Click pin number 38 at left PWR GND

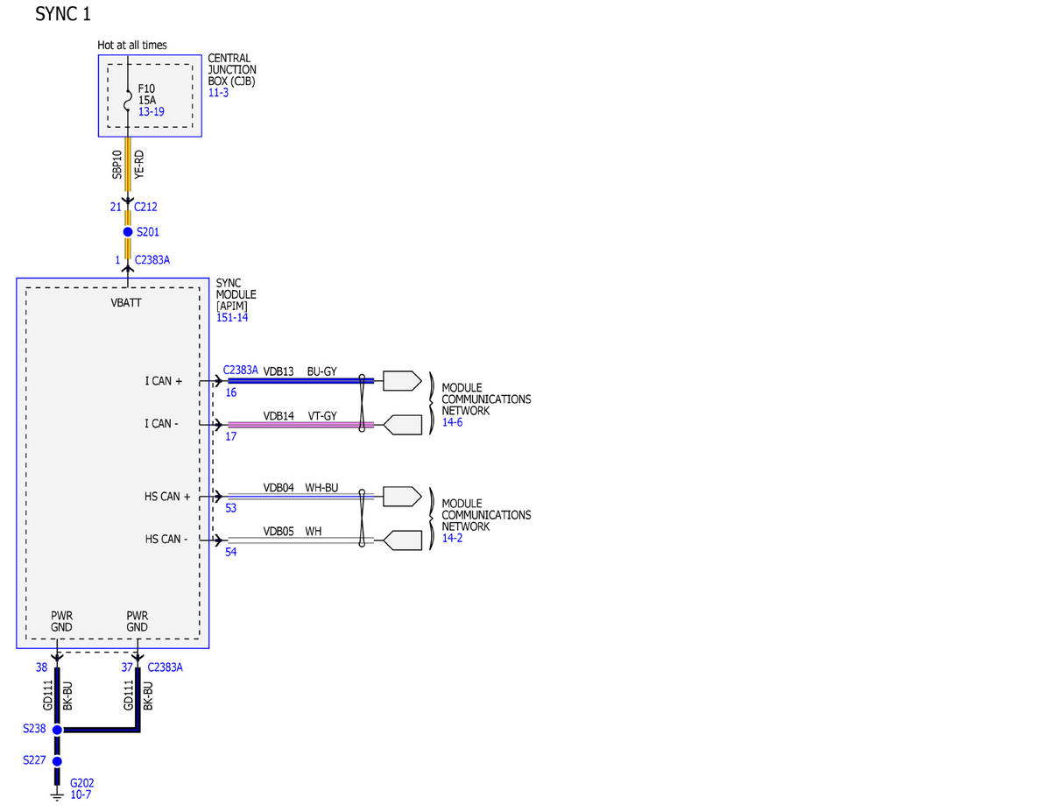point(41,667)
